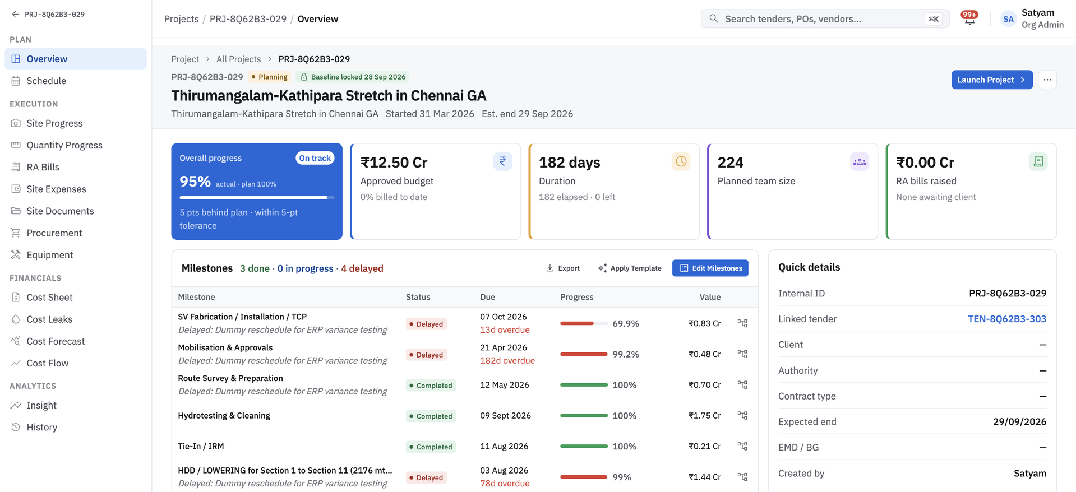Click the hierarchy icon in Tie-In / IRM row
This screenshot has width=1076, height=492.
pos(742,447)
